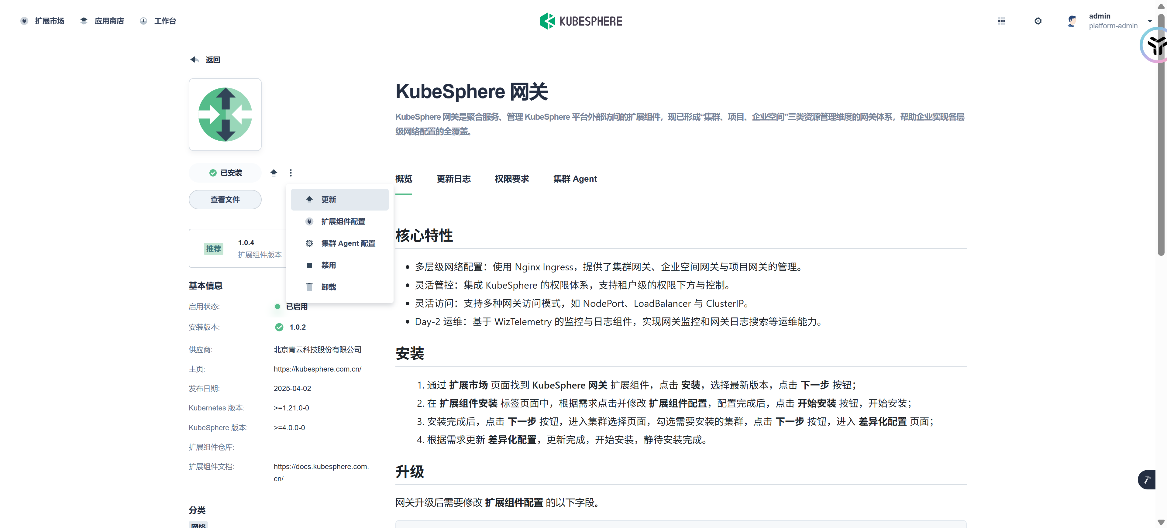Select 更新 in the dropdown menu
Image resolution: width=1167 pixels, height=528 pixels.
[340, 199]
